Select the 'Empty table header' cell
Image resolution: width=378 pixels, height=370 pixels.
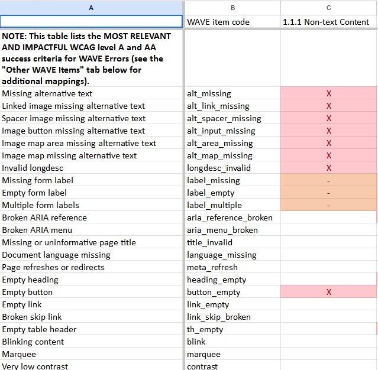91,329
